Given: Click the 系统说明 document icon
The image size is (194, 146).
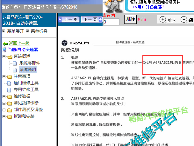Looking at the screenshot, I should [x=15, y=70].
